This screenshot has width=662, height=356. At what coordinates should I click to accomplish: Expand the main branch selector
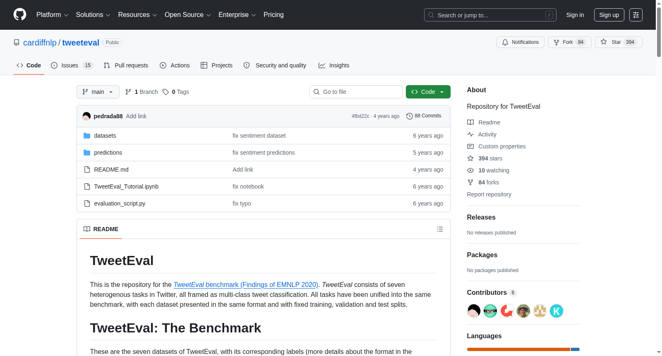(x=98, y=92)
